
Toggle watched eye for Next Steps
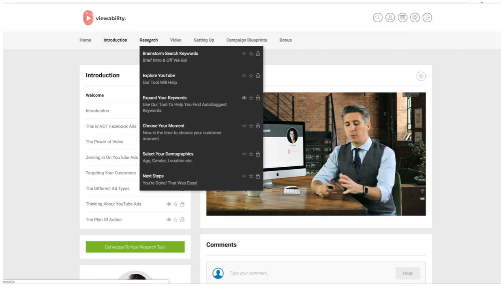click(x=244, y=176)
